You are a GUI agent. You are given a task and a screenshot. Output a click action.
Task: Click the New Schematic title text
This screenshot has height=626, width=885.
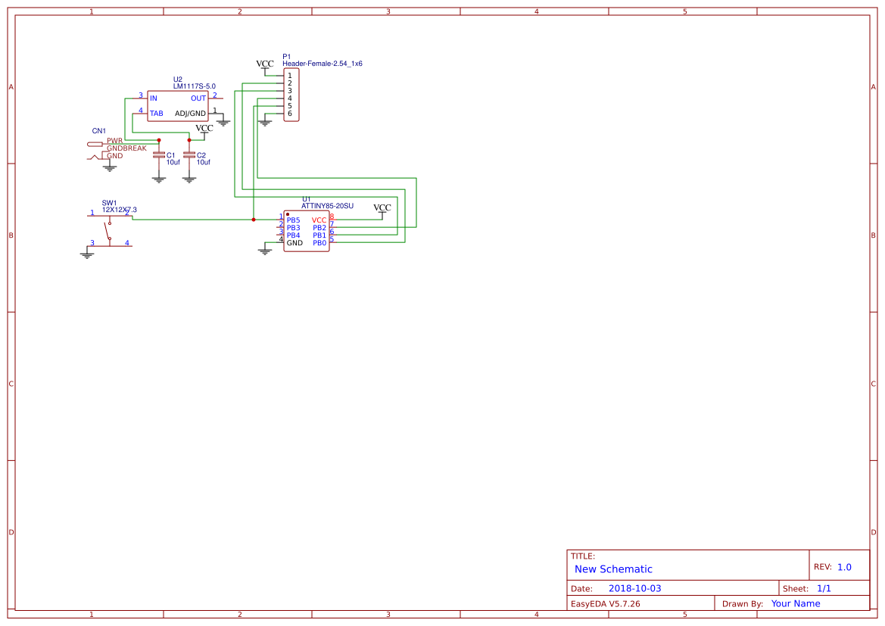pos(613,569)
